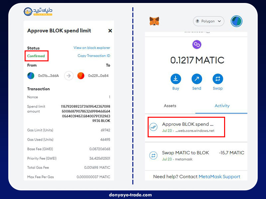Click the donyaye-trade logo at top left

[38, 12]
